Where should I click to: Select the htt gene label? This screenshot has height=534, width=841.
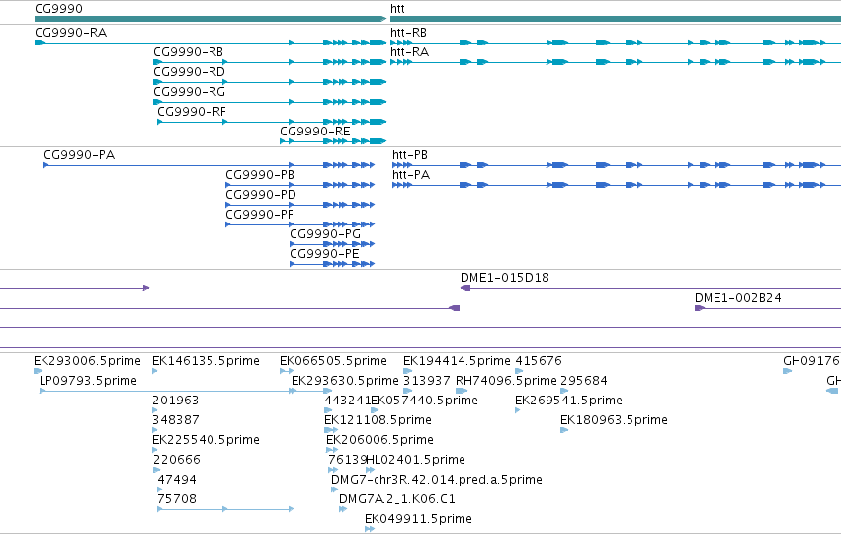(397, 9)
